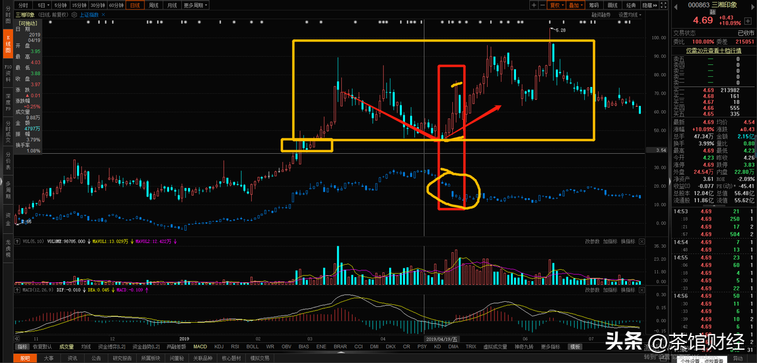Click the zoom-in plus icon in top toolbar
This screenshot has width=757, height=363.
(x=534, y=5)
